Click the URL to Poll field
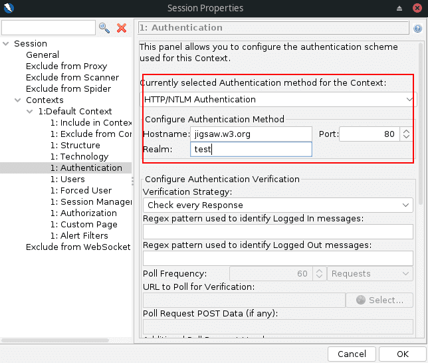The width and height of the screenshot is (428, 363). 244,301
